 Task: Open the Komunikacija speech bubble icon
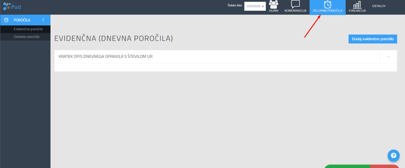tap(295, 4)
